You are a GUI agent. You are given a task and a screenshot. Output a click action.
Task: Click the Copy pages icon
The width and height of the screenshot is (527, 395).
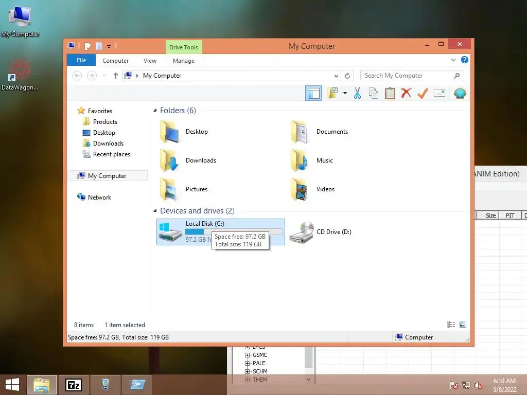374,93
